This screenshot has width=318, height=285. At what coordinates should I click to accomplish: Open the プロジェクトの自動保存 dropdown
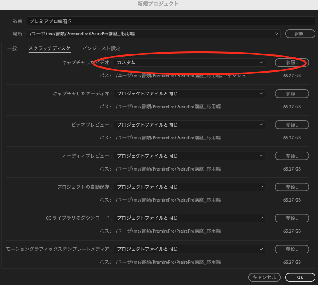tap(190, 187)
